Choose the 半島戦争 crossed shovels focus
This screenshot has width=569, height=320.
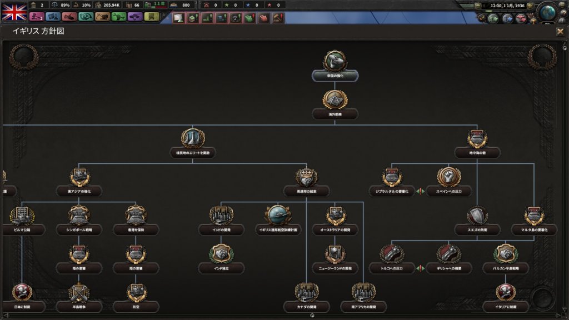(x=79, y=297)
